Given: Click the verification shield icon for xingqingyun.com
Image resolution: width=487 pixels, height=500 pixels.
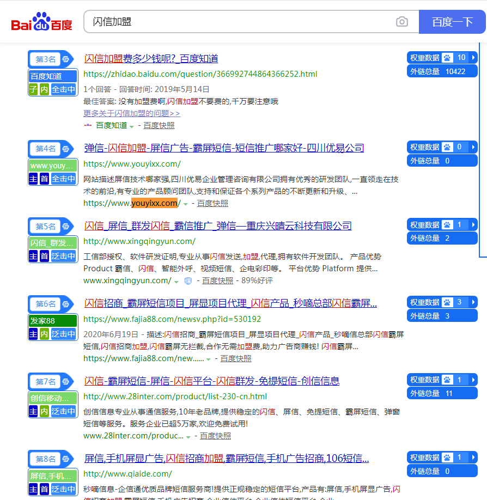Looking at the screenshot, I should pyautogui.click(x=188, y=281).
